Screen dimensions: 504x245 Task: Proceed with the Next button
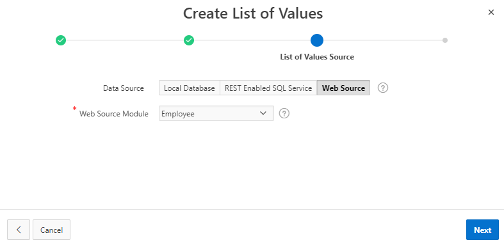coord(482,230)
